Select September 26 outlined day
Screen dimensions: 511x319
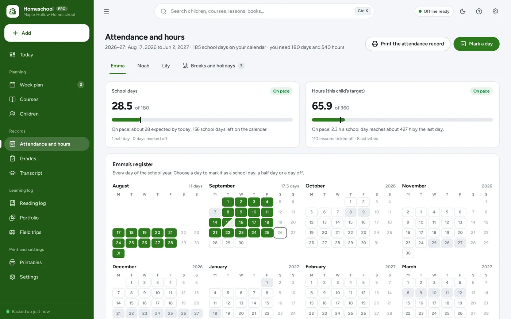coord(280,233)
